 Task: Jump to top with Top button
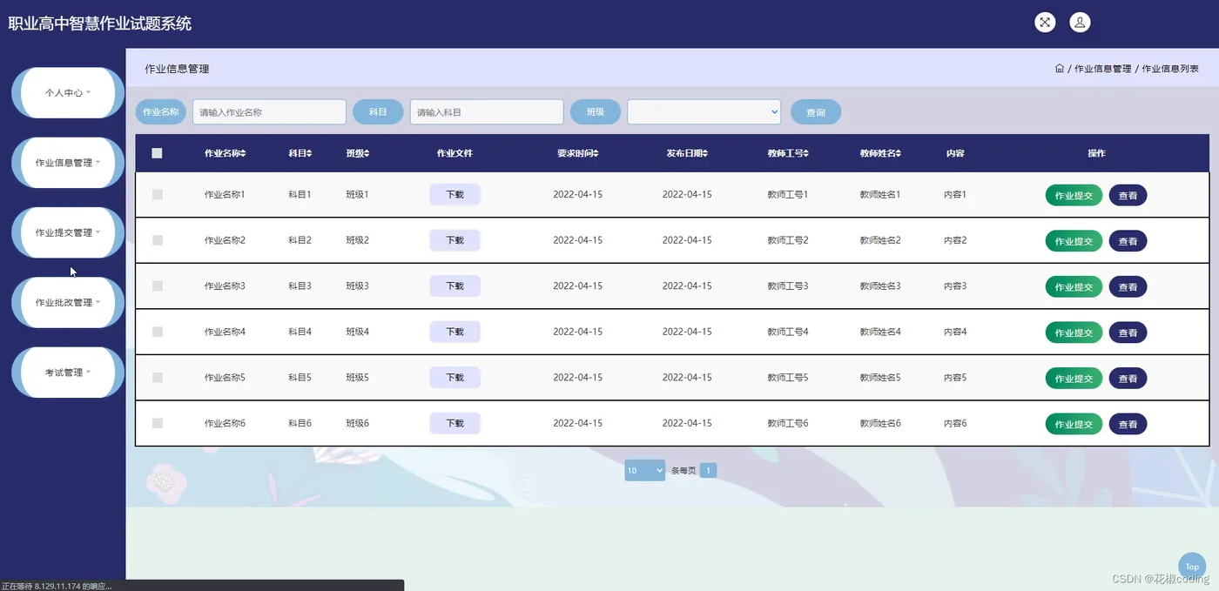click(1192, 566)
